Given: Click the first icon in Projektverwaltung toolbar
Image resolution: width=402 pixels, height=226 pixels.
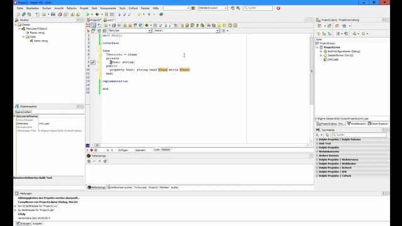Looking at the screenshot, I should 320,26.
